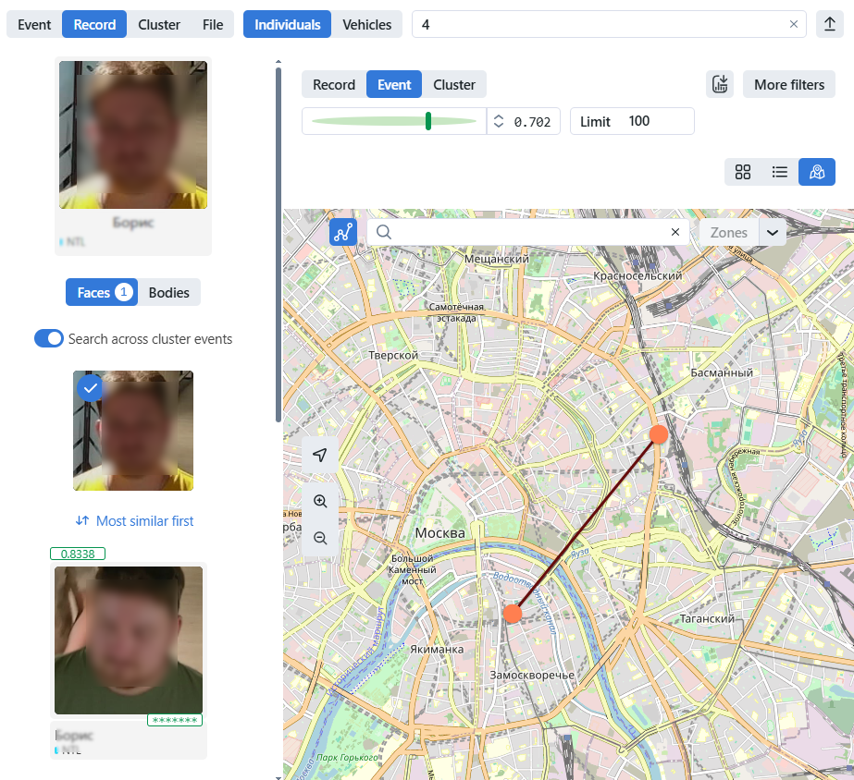Select the grid view layout icon
Screen dimensions: 854x780
pyautogui.click(x=743, y=172)
